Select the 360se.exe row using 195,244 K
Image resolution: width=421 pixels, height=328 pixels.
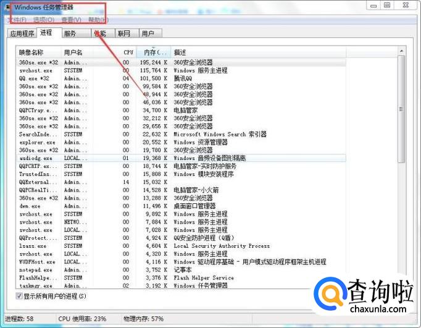click(x=181, y=62)
